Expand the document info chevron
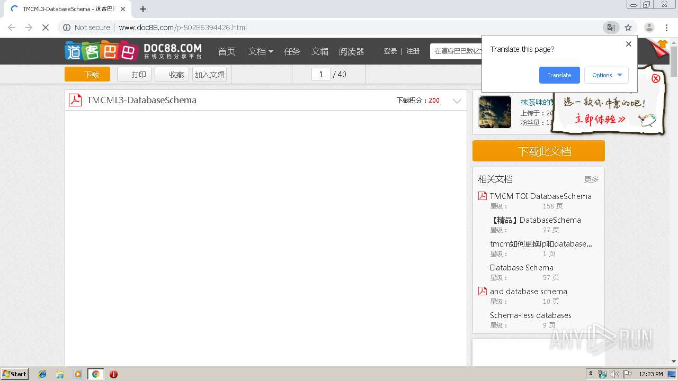 coord(457,101)
